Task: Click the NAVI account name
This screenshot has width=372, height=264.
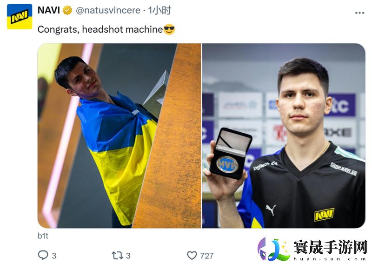Action: tap(49, 10)
